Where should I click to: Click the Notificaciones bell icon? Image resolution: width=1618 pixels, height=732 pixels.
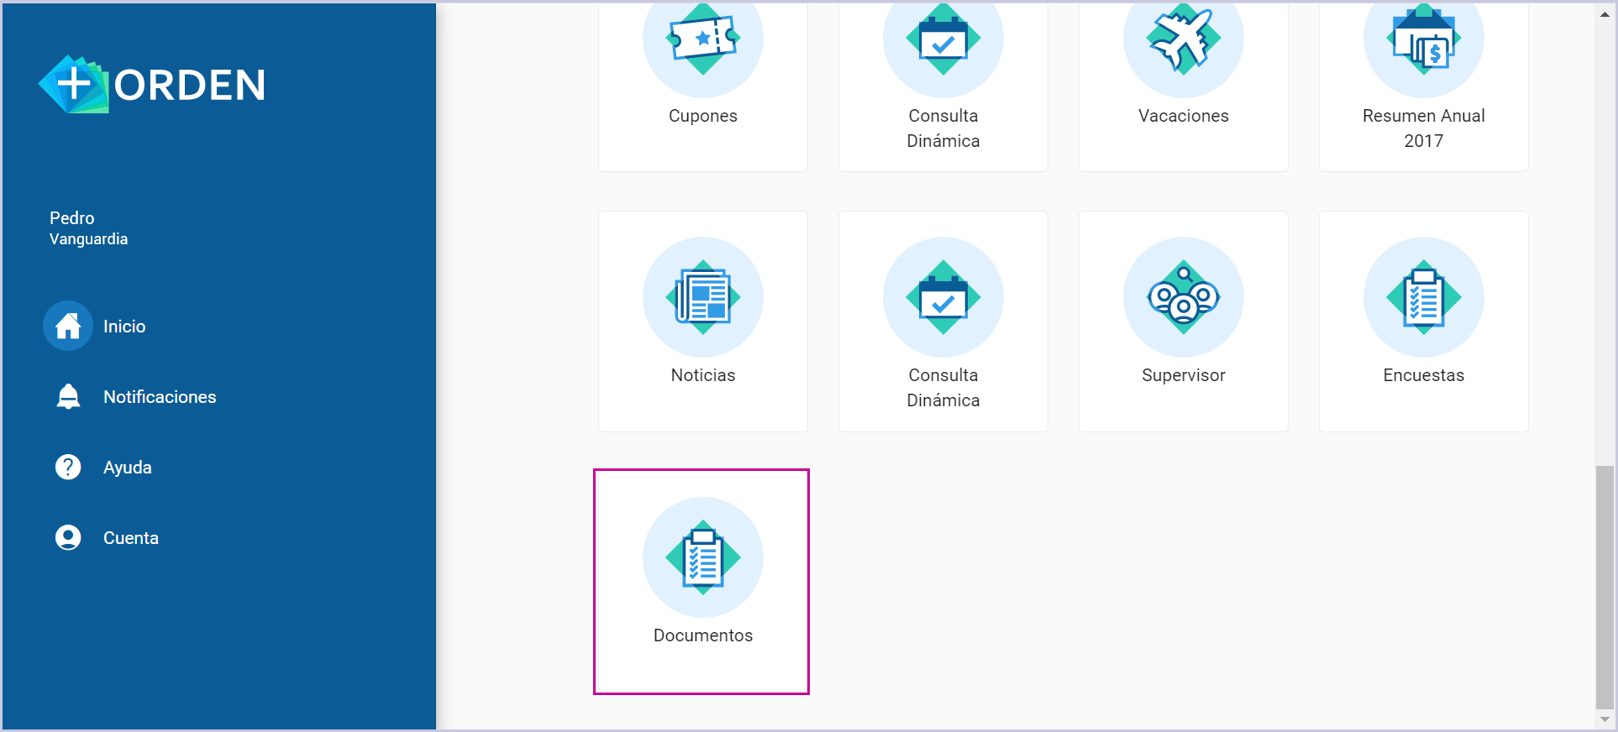[x=68, y=396]
